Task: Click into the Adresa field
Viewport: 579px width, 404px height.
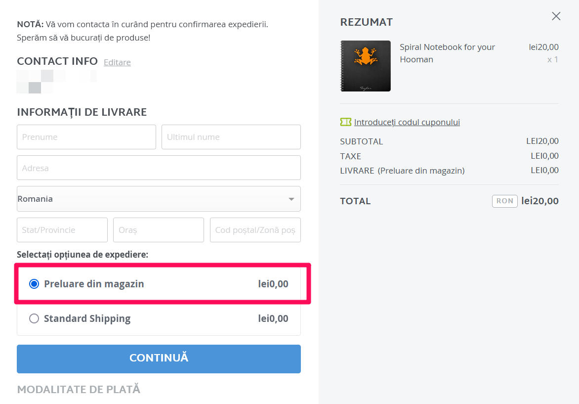Action: click(x=159, y=168)
